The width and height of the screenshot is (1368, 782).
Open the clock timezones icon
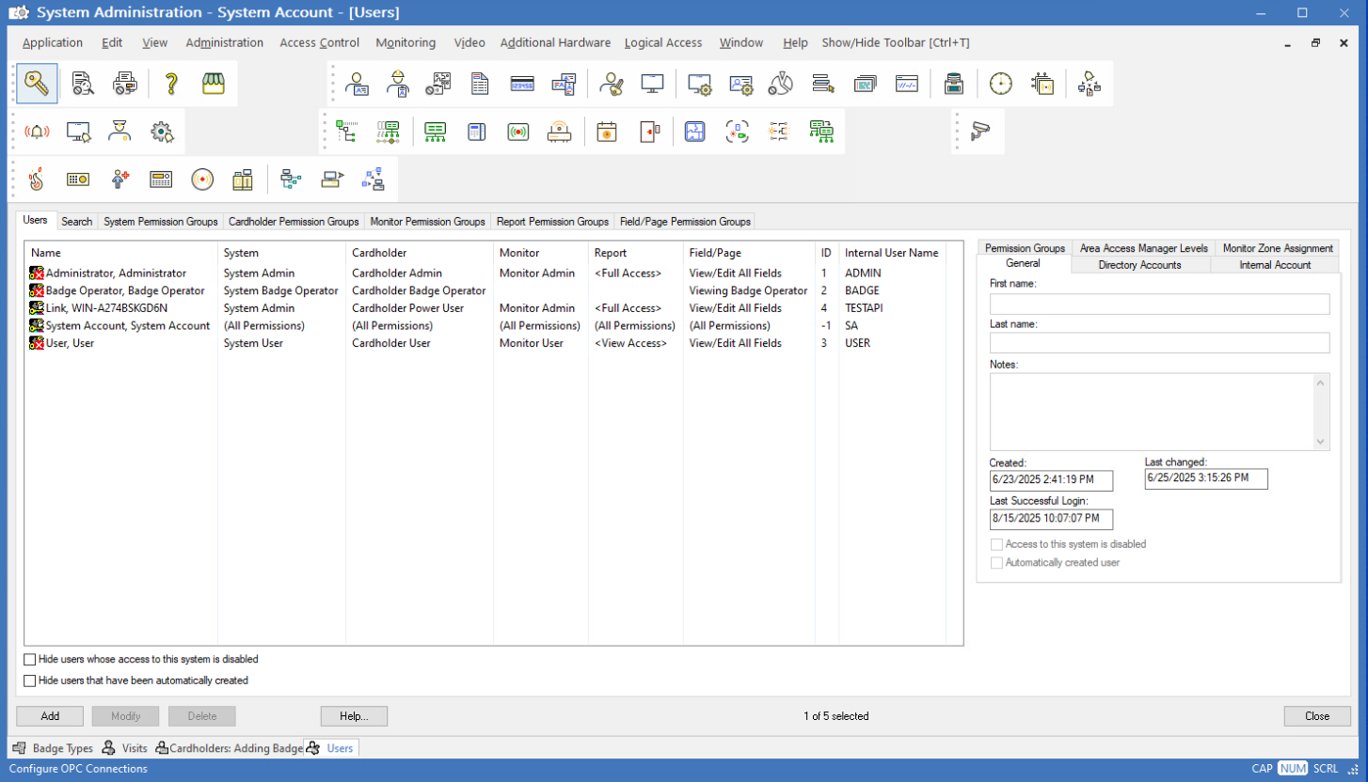pos(1000,84)
